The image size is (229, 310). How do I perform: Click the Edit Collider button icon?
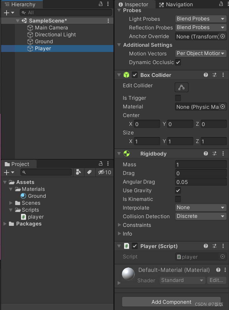(182, 87)
